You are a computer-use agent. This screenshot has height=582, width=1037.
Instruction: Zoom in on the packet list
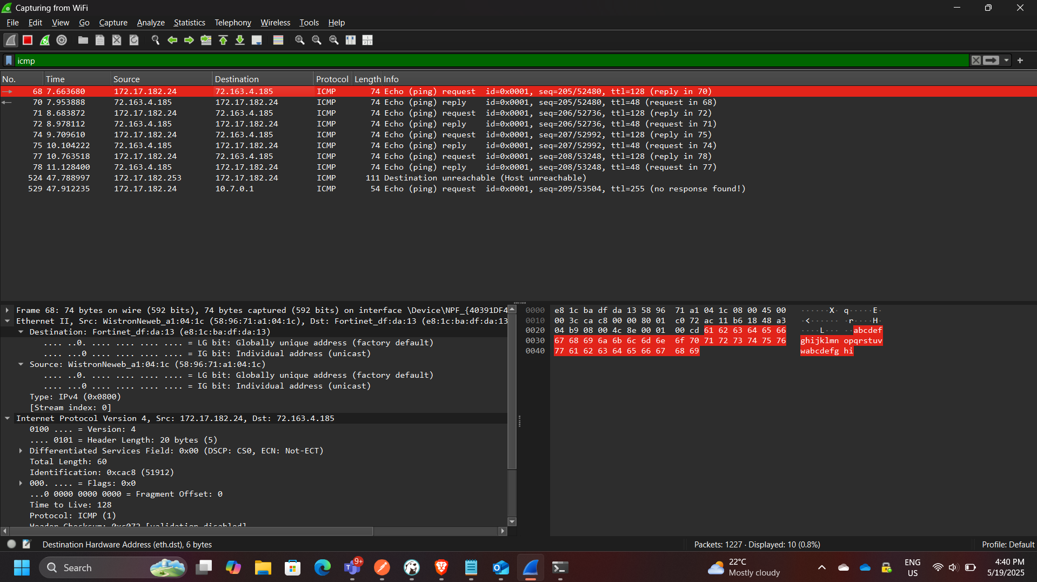point(299,40)
